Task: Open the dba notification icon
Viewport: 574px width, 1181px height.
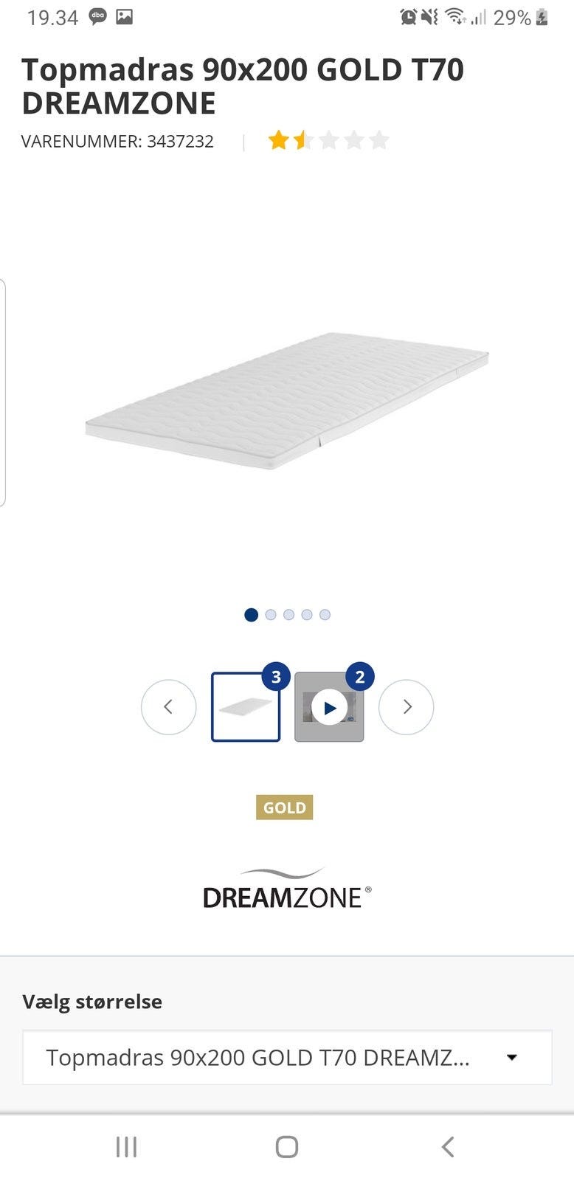Action: coord(97,17)
